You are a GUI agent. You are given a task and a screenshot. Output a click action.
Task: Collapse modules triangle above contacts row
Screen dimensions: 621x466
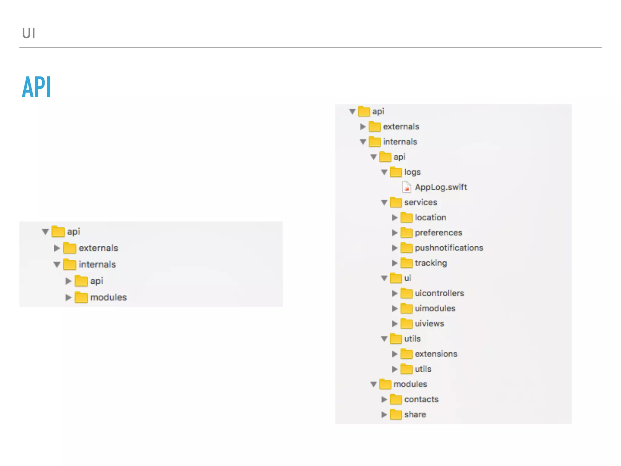click(374, 384)
